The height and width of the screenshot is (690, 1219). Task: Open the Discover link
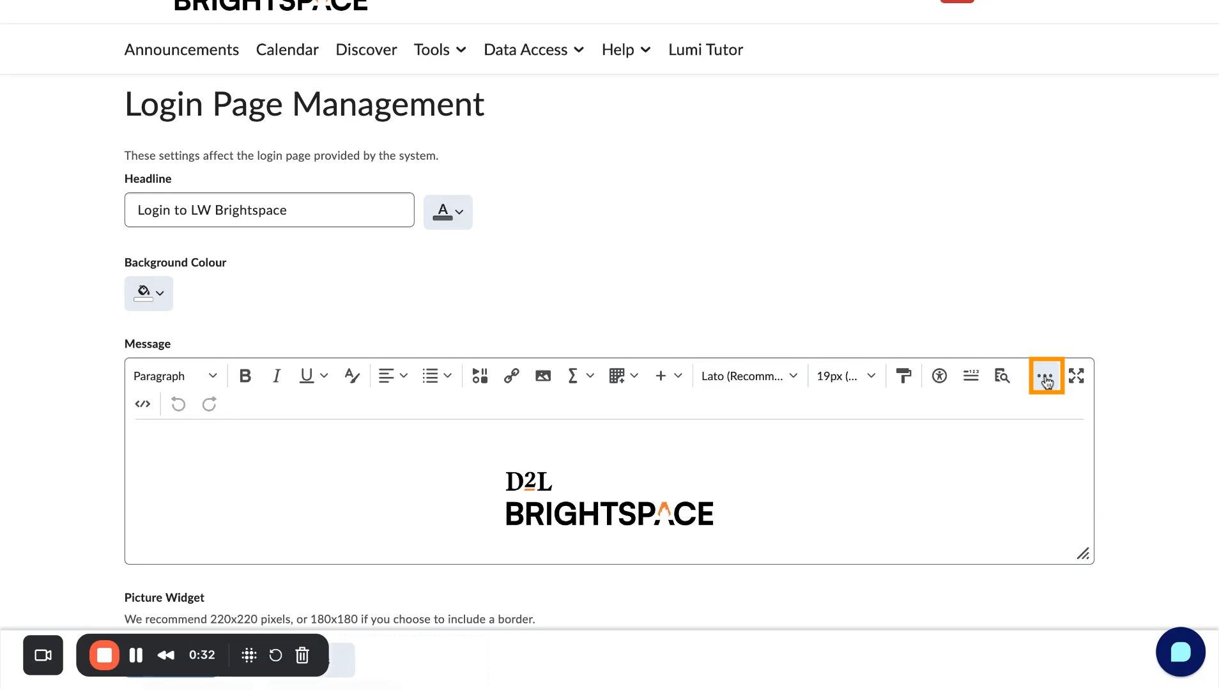click(x=366, y=50)
